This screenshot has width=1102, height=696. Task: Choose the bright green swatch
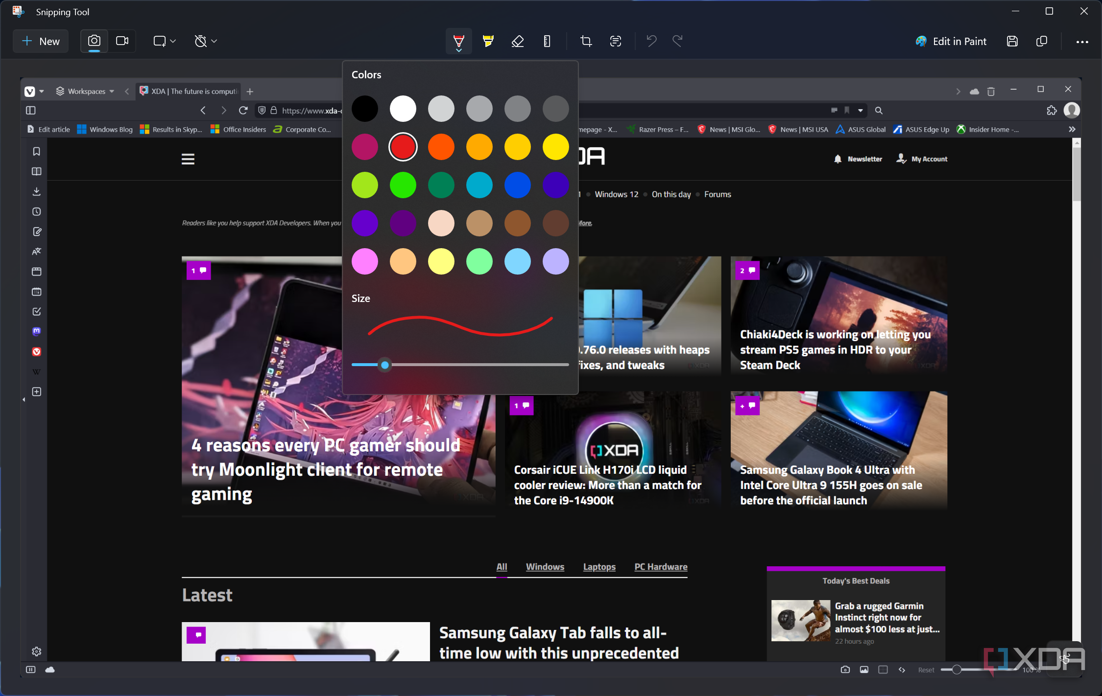pyautogui.click(x=403, y=185)
